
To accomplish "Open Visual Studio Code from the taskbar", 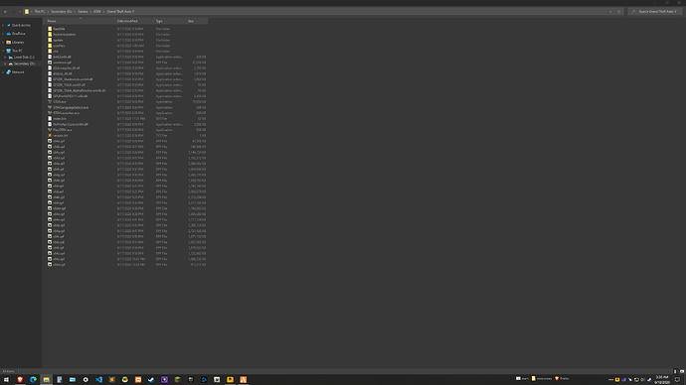I will tap(98, 380).
